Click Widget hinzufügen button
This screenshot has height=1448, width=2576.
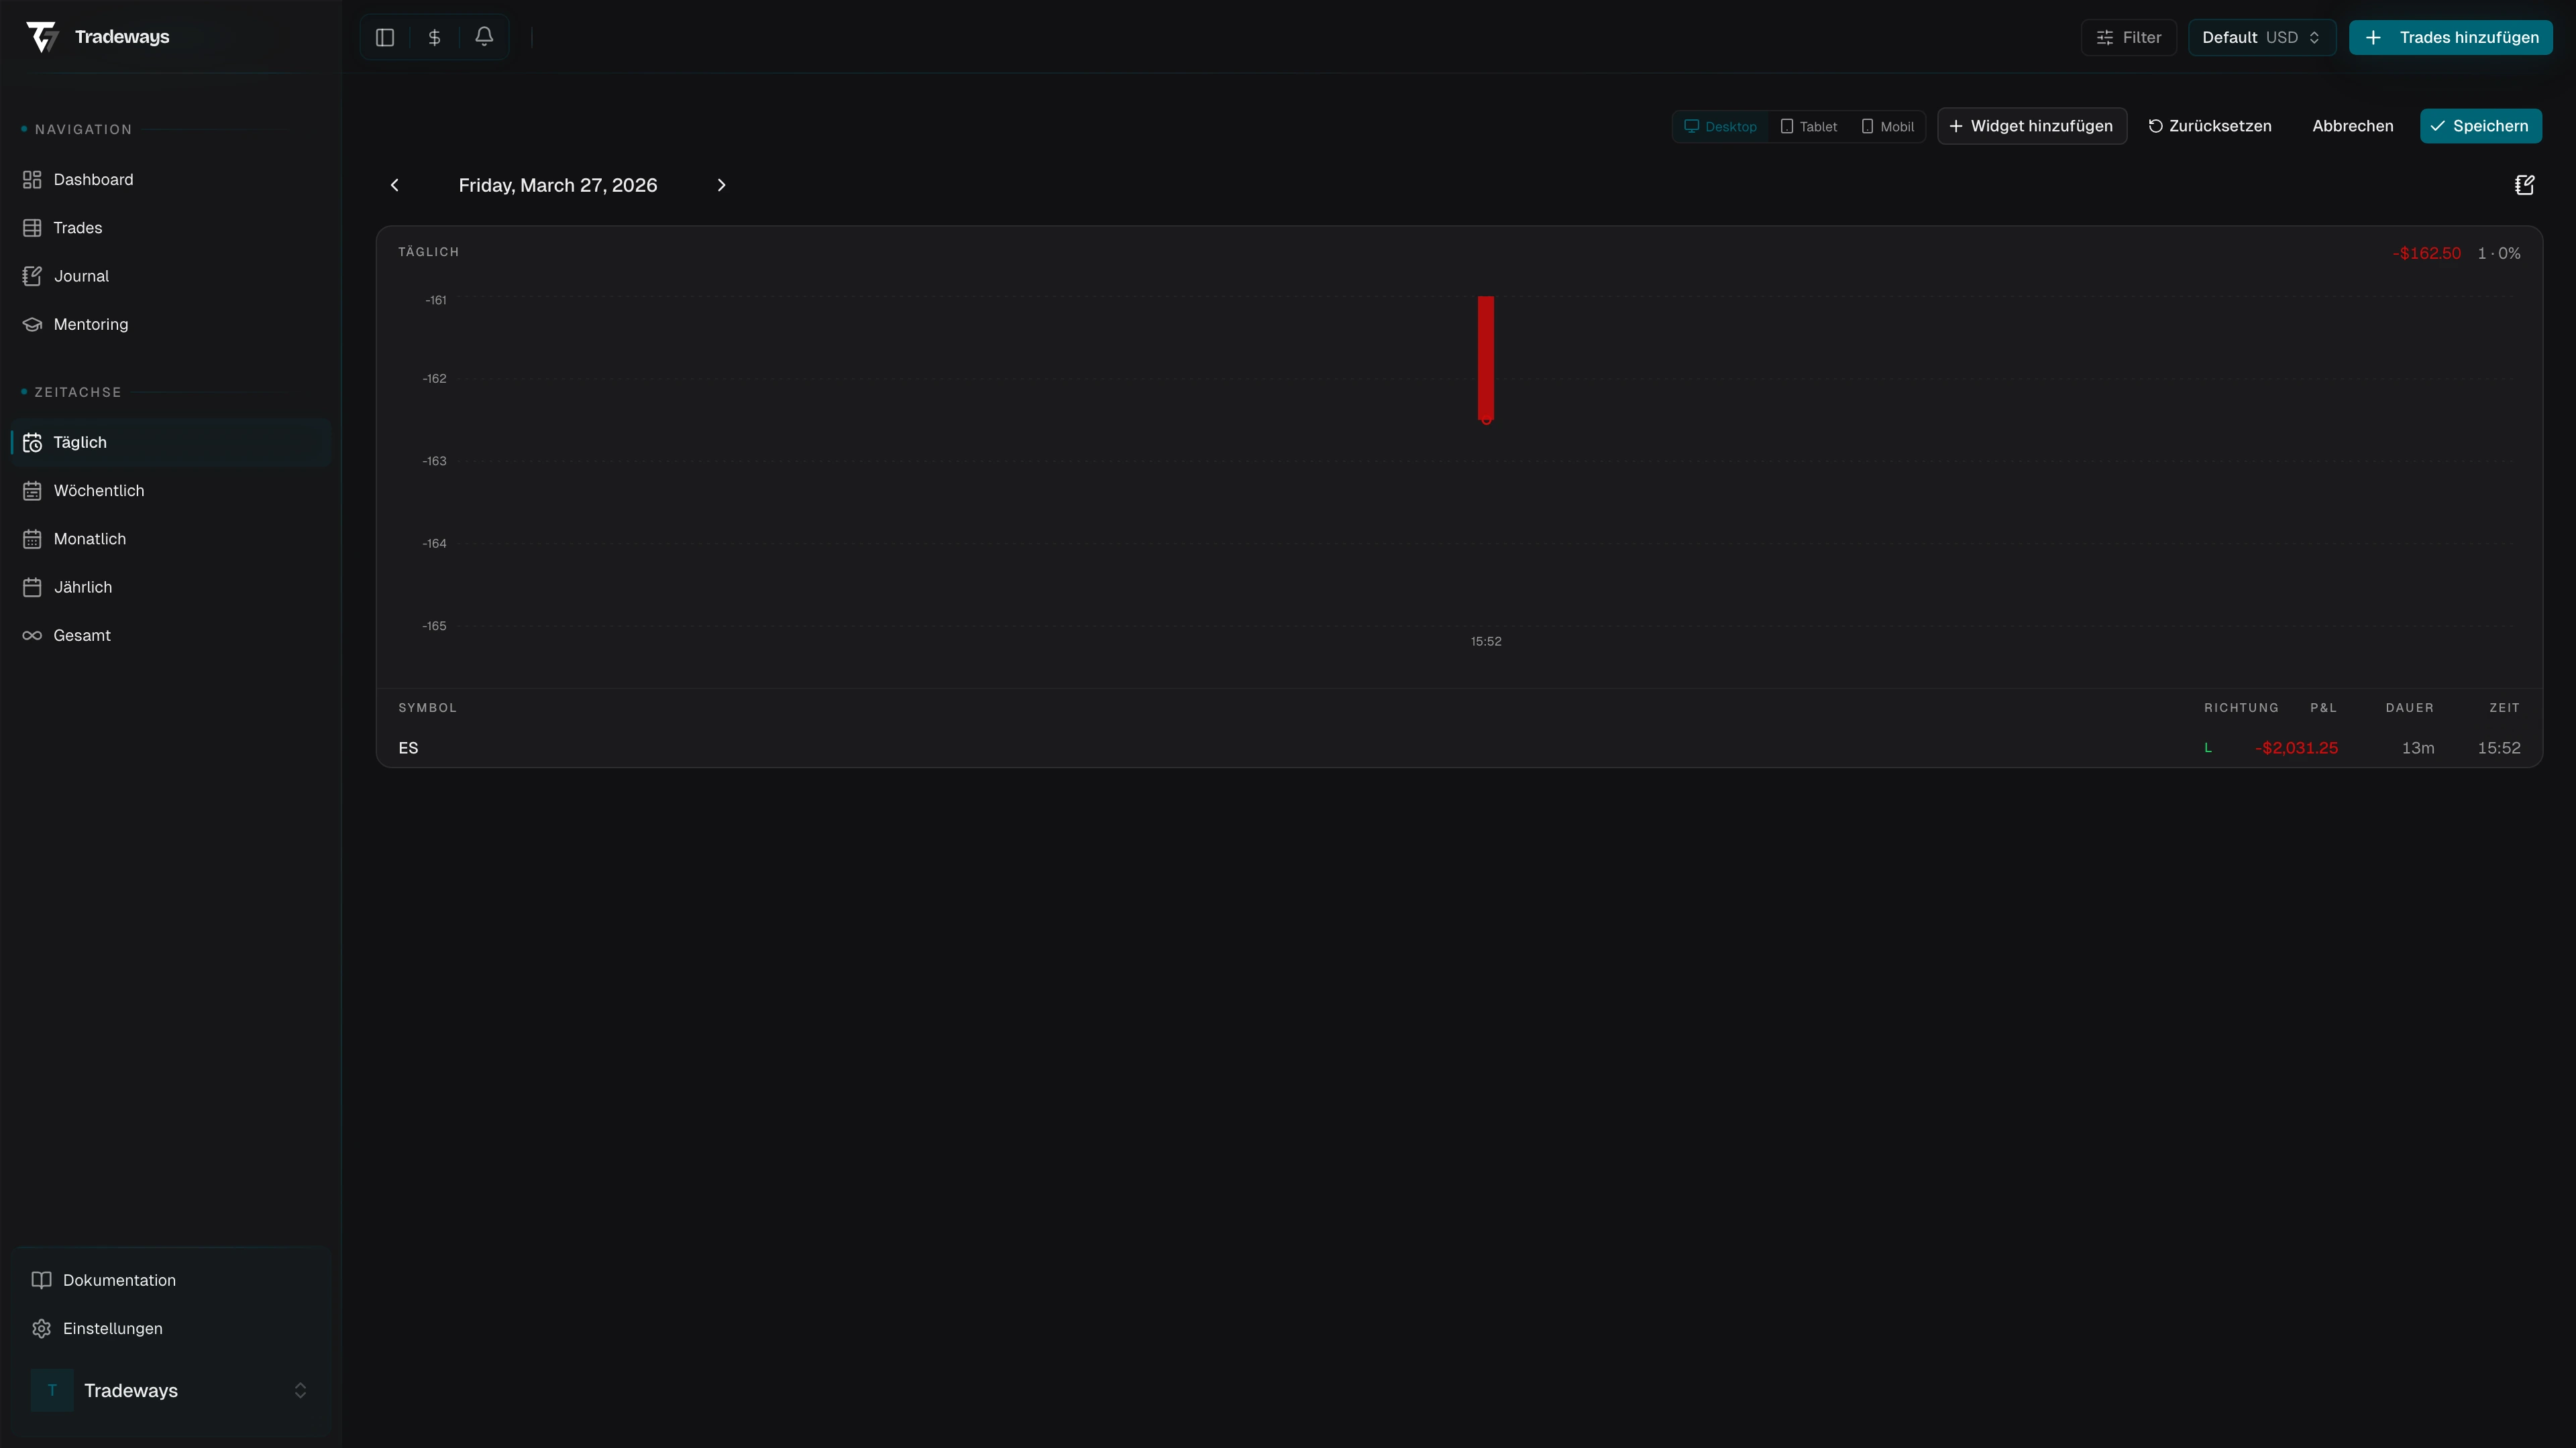point(2031,126)
